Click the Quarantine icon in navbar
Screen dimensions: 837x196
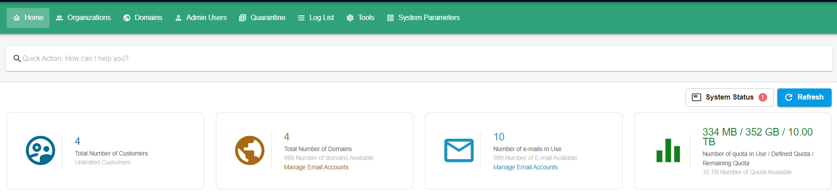point(243,18)
